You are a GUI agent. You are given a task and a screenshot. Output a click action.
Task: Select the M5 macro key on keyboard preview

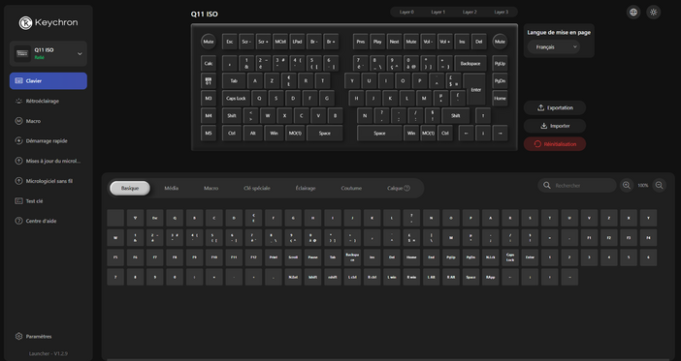point(209,133)
